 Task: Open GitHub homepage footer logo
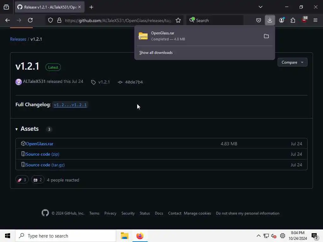coord(45,213)
